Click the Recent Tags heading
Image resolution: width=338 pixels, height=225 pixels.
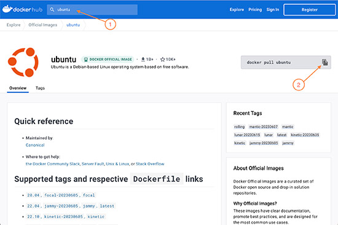click(248, 113)
